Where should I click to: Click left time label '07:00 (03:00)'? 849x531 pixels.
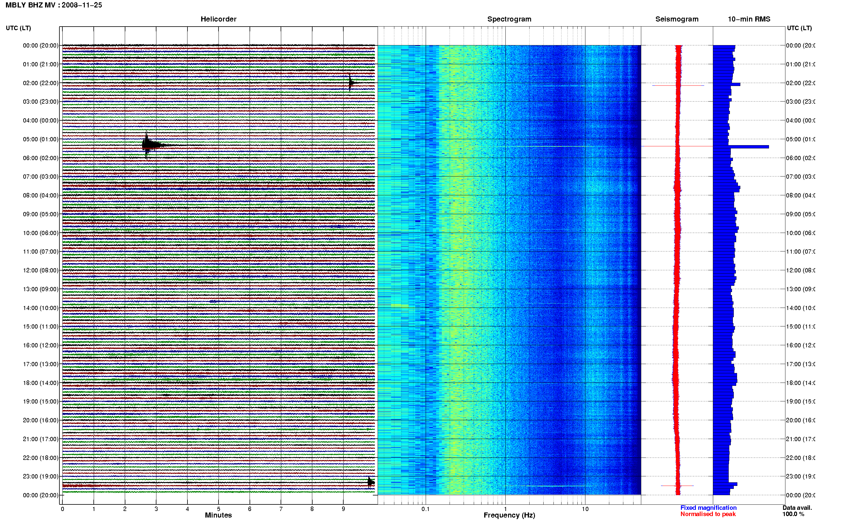(41, 177)
